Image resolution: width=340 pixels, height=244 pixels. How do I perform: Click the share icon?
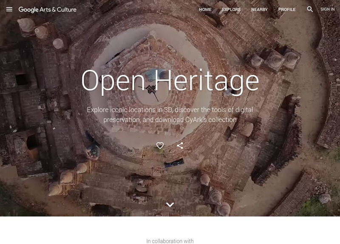pyautogui.click(x=180, y=146)
